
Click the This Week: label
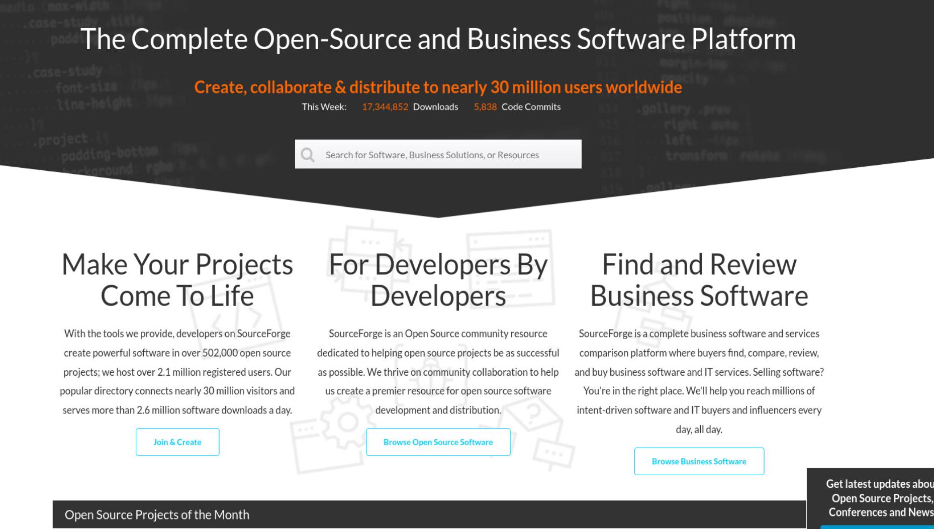324,107
